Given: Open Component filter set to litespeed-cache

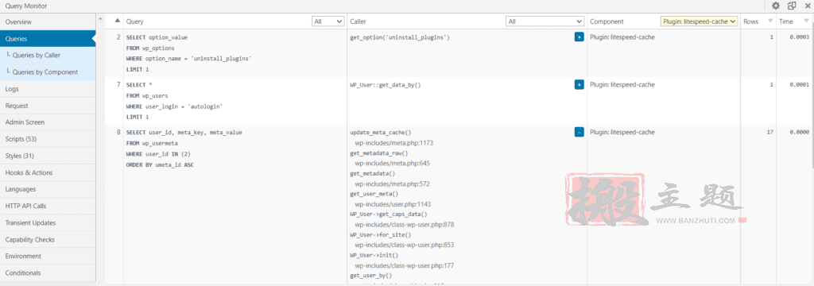Looking at the screenshot, I should (x=700, y=21).
